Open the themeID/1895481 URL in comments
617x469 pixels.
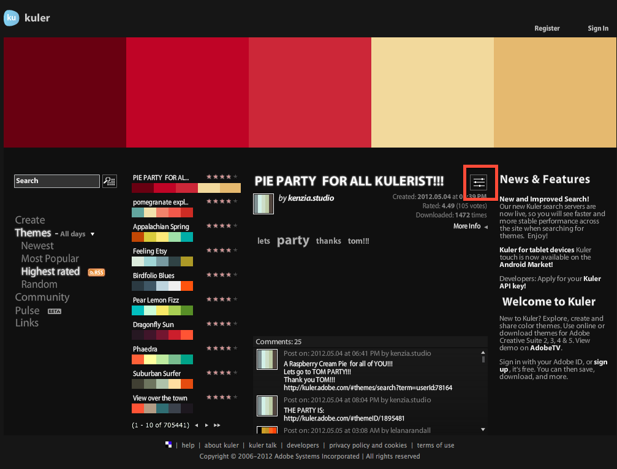pos(344,418)
